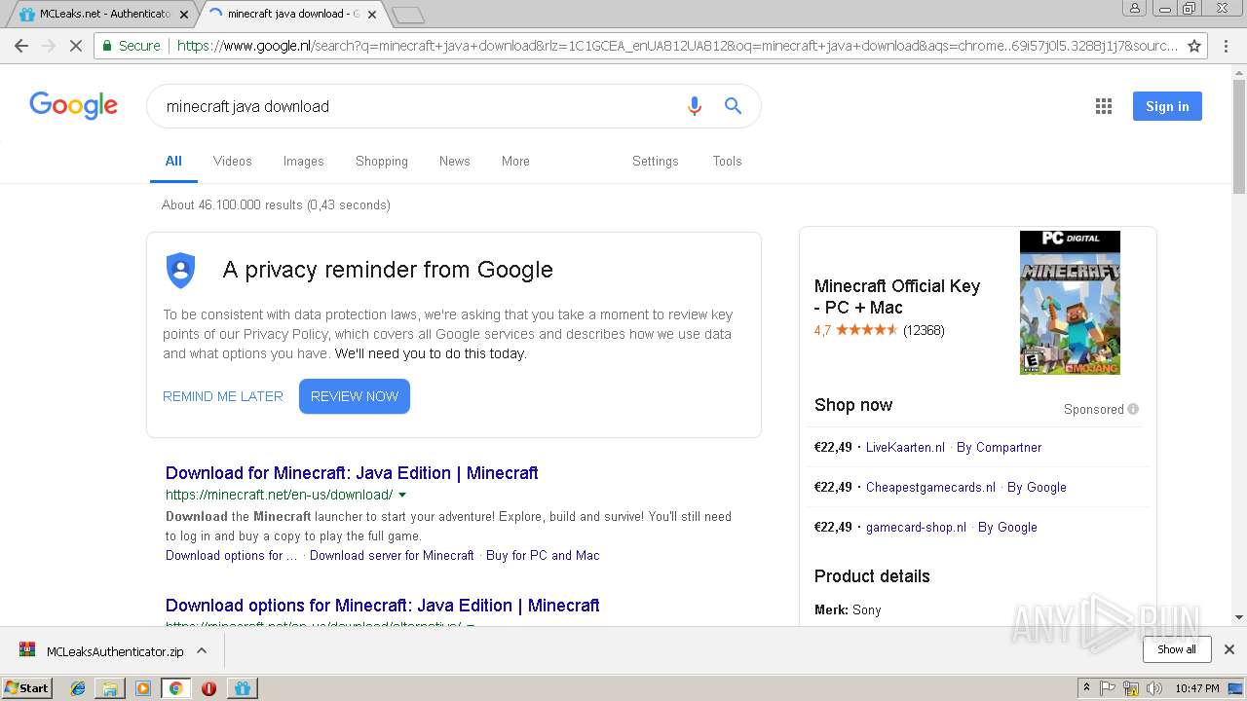Stop the page from loading
The image size is (1247, 701).
coord(76,46)
